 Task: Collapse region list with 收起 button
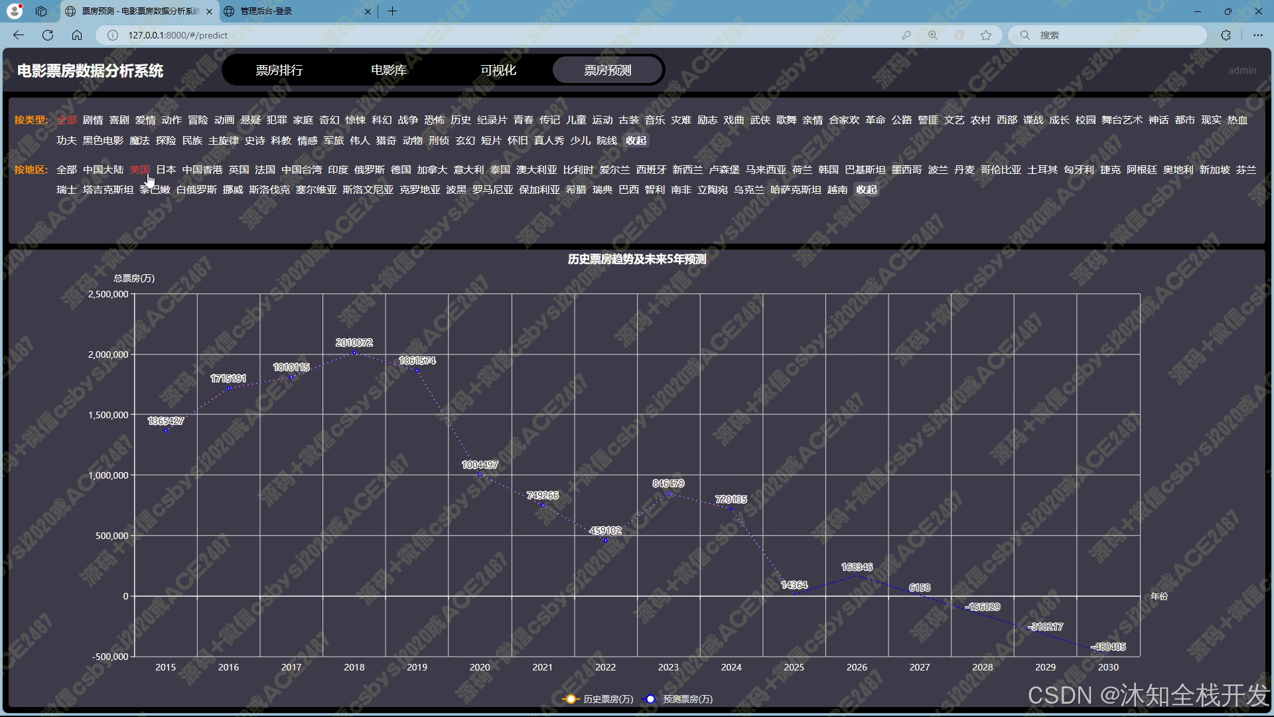click(866, 190)
